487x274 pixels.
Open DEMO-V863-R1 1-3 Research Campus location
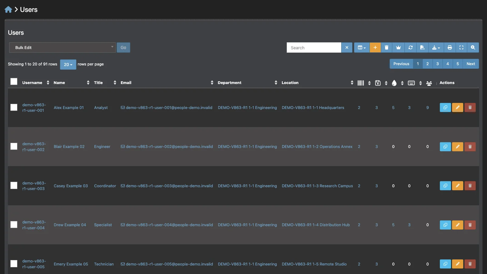pos(317,186)
